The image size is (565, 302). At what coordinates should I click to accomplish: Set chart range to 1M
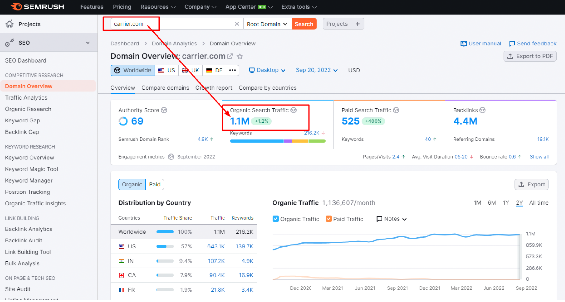pyautogui.click(x=477, y=203)
